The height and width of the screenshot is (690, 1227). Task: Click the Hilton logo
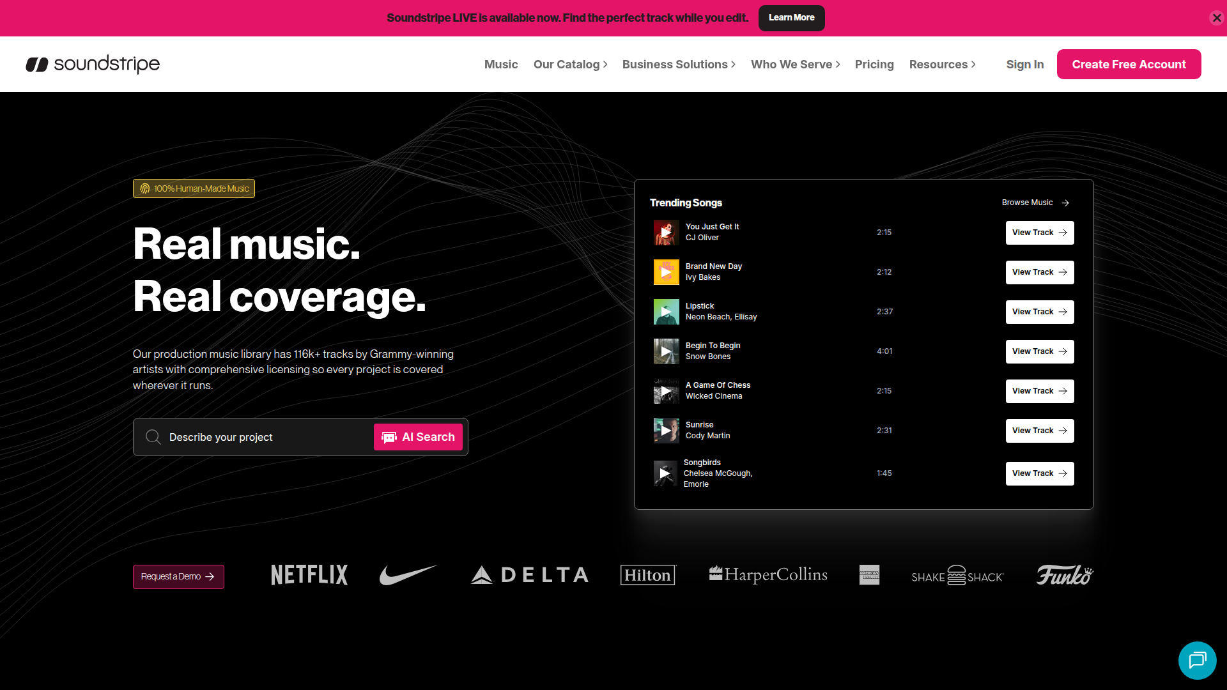tap(647, 575)
